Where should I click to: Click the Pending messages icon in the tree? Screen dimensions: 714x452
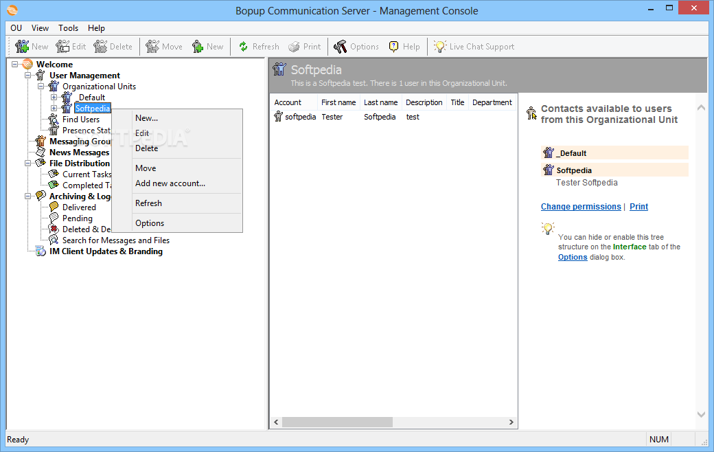(x=54, y=218)
